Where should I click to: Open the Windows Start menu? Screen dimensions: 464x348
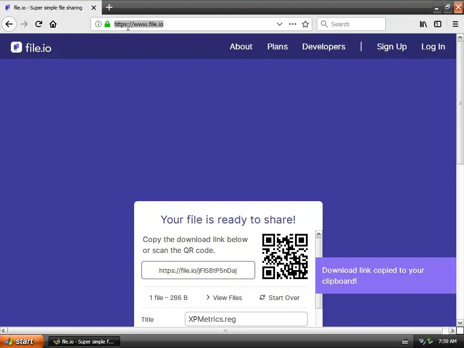click(x=22, y=341)
